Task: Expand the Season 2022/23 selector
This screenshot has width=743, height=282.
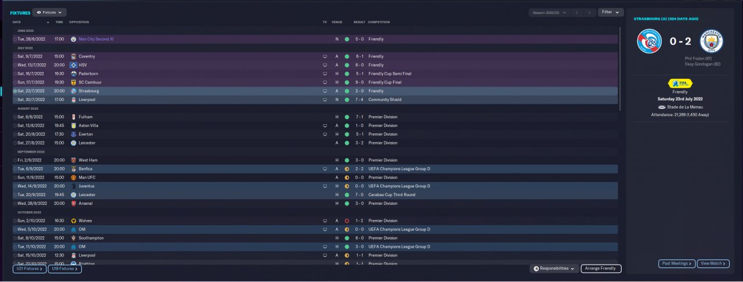Action: [547, 12]
